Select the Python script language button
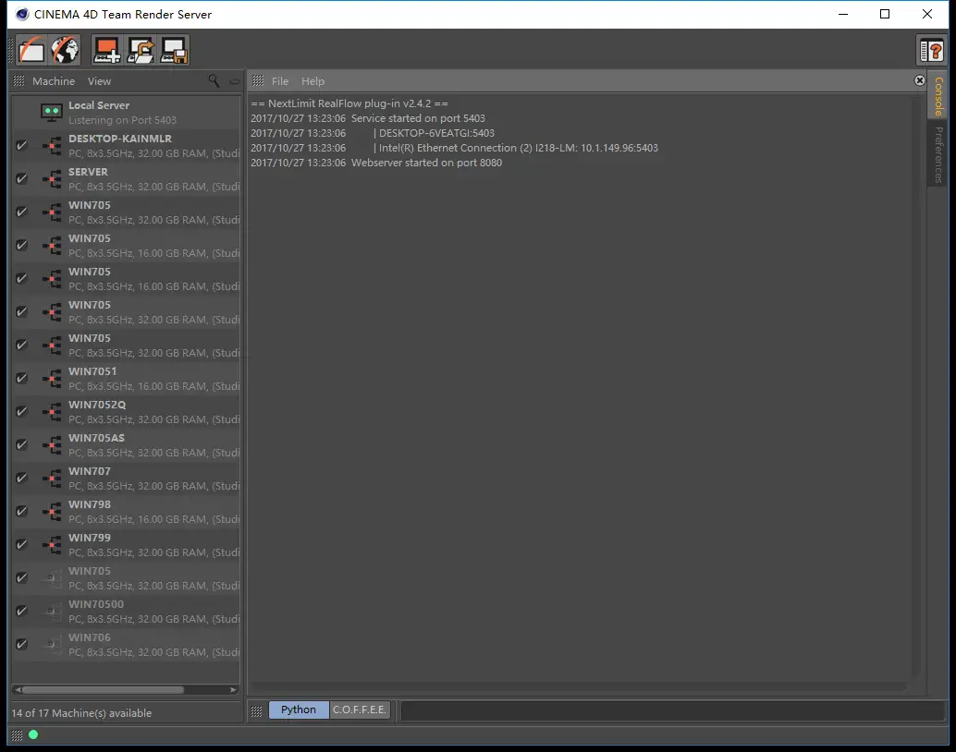 pyautogui.click(x=298, y=710)
